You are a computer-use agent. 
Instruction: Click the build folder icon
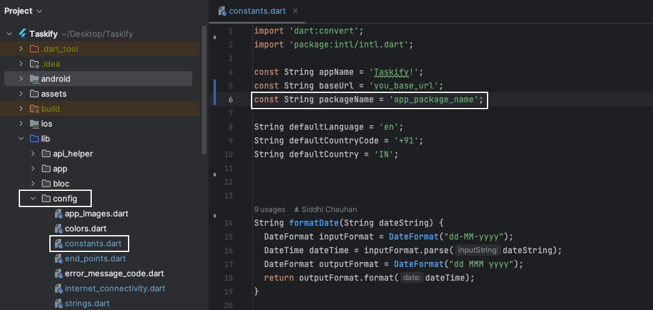click(34, 109)
